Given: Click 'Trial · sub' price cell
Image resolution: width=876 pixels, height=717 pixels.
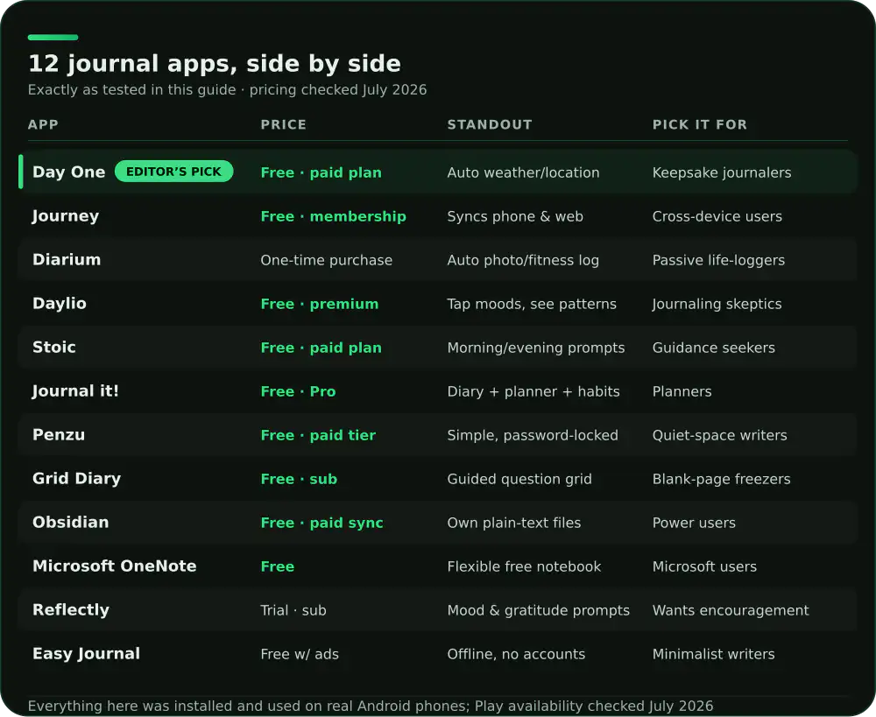Looking at the screenshot, I should click(293, 610).
